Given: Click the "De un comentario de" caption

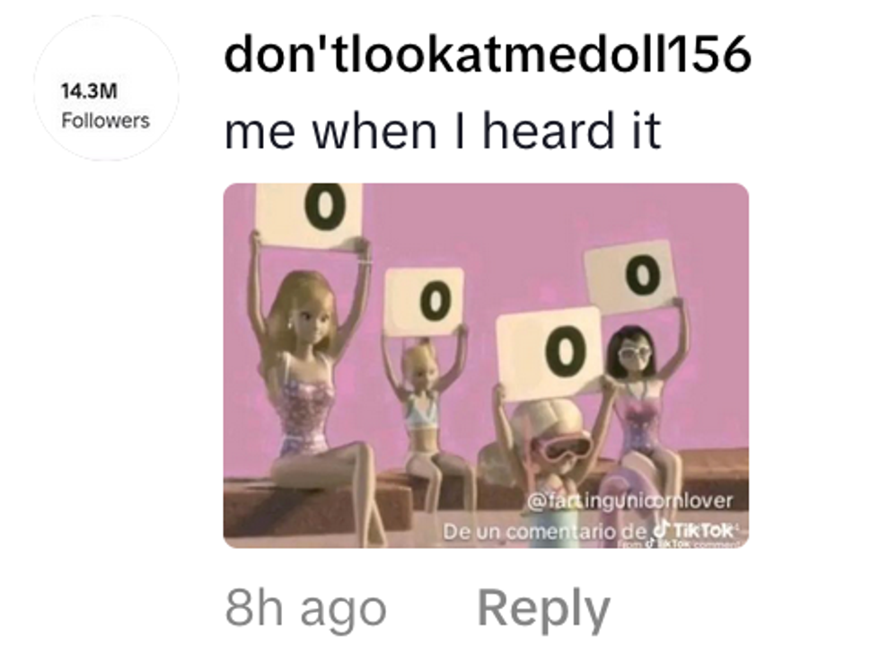Looking at the screenshot, I should pyautogui.click(x=547, y=531).
